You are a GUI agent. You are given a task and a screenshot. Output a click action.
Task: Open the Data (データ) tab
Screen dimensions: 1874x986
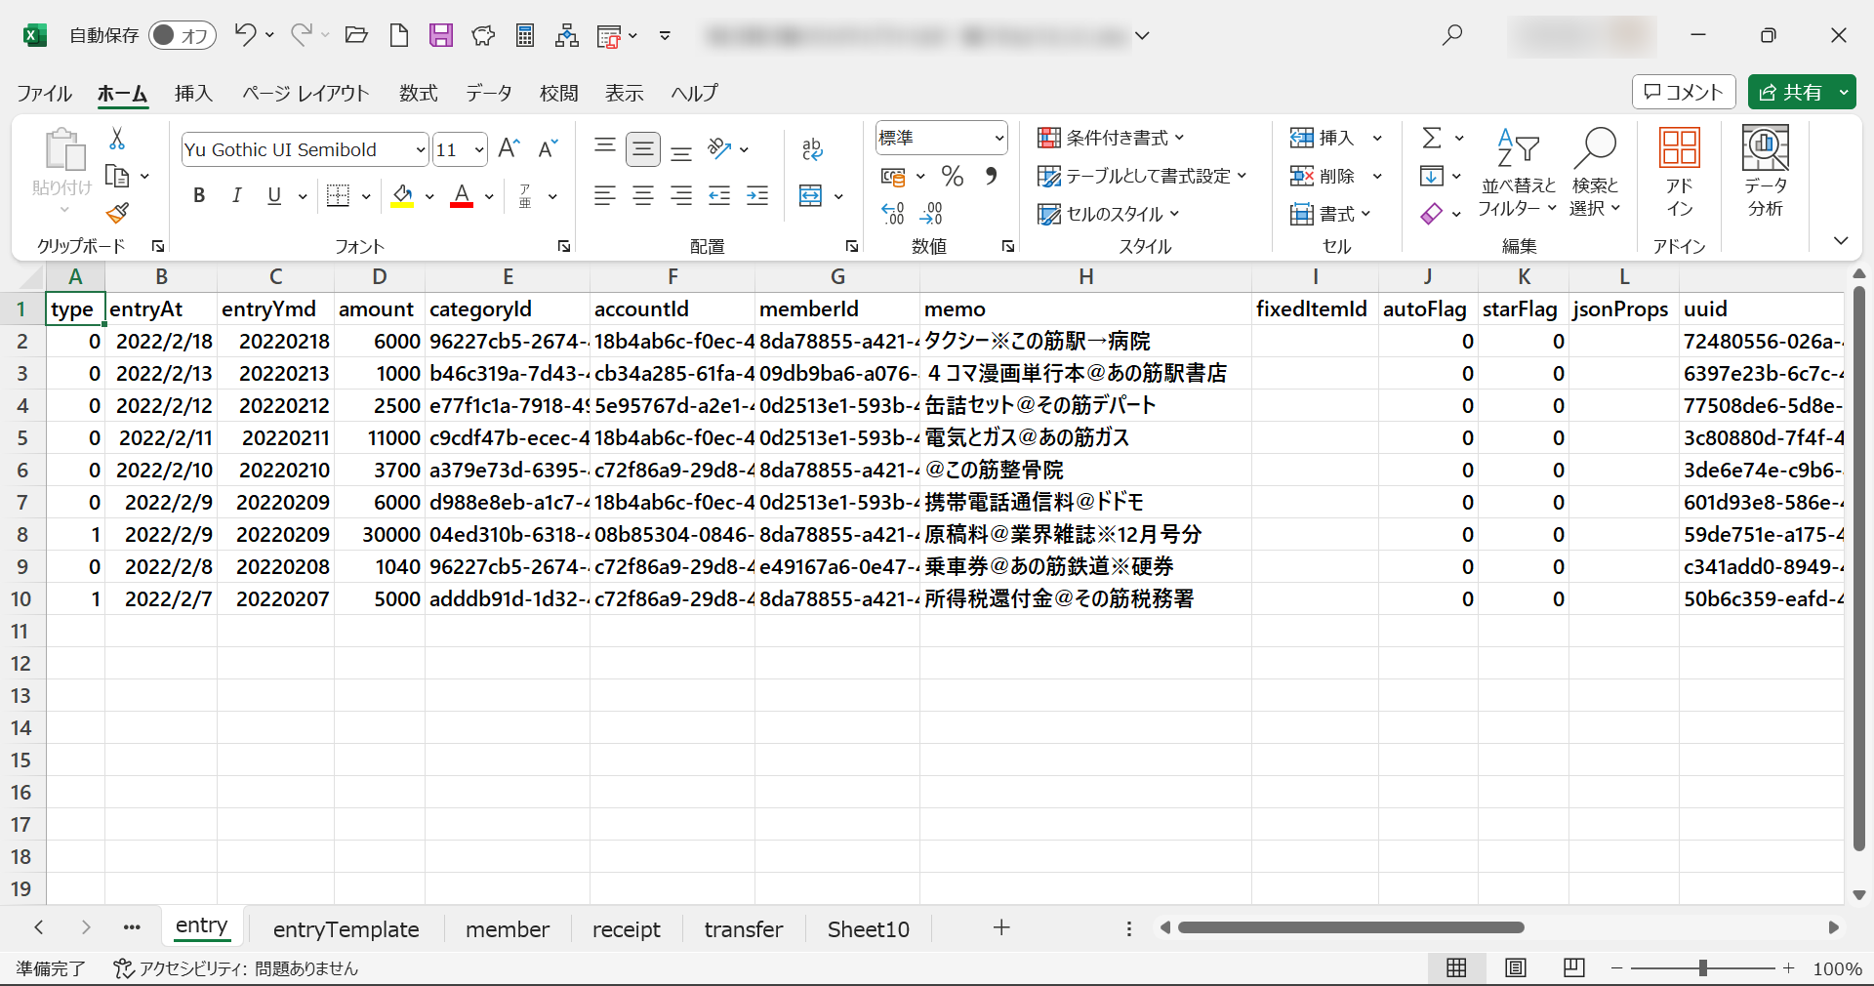[x=488, y=93]
